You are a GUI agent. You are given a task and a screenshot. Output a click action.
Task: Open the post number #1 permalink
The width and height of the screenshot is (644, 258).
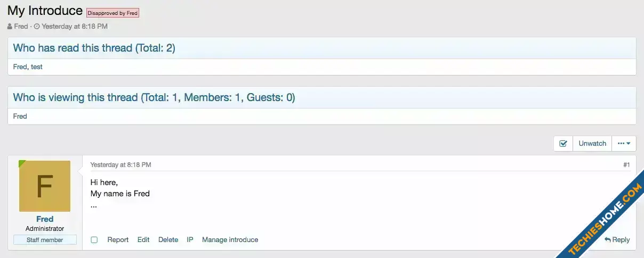[626, 165]
